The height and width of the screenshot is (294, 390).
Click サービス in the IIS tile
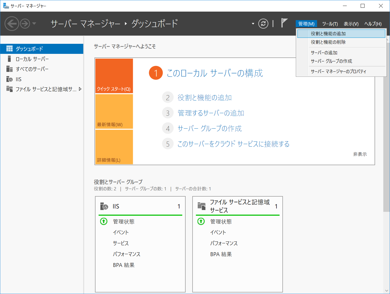pos(121,243)
